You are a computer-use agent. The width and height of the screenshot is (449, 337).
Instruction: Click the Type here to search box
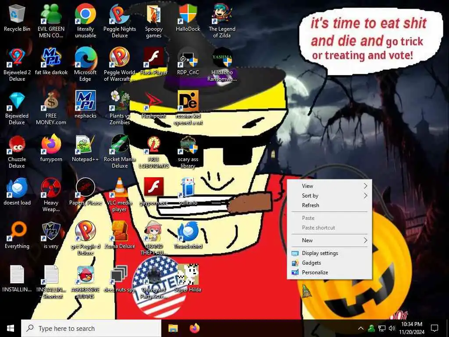[x=91, y=328]
